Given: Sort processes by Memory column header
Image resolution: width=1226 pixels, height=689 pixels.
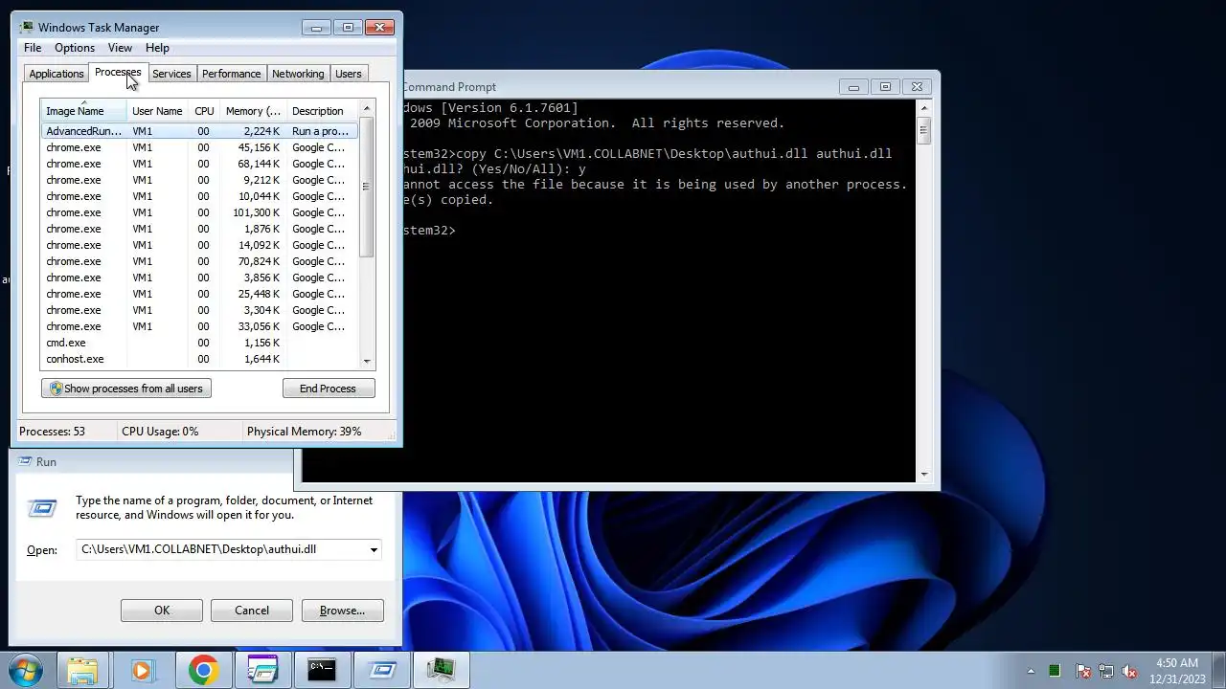Looking at the screenshot, I should point(253,111).
